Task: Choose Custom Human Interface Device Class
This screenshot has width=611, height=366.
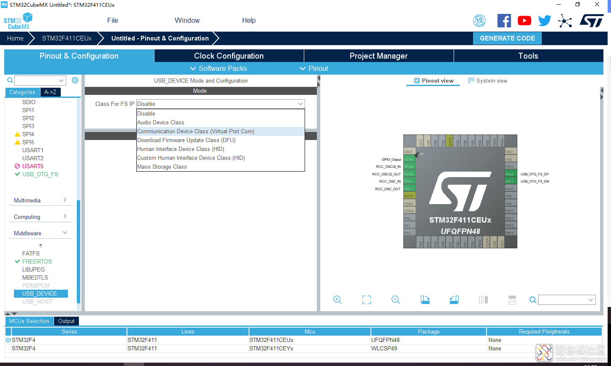Action: pyautogui.click(x=220, y=158)
